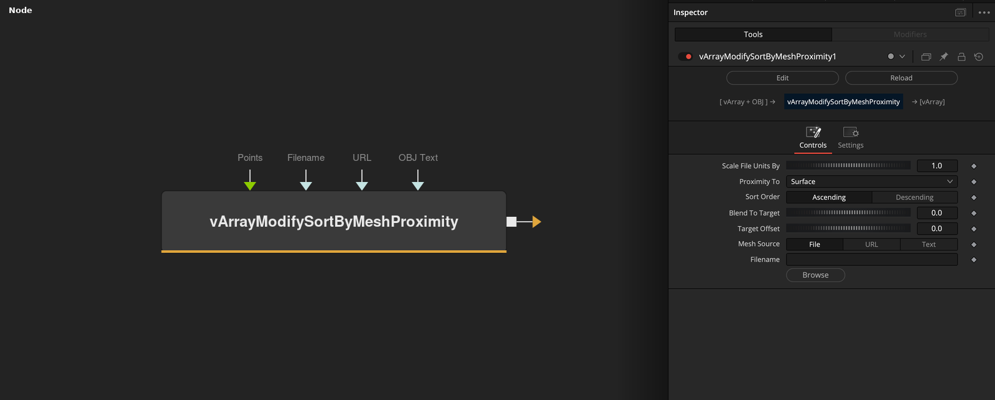Image resolution: width=995 pixels, height=400 pixels.
Task: Click the Scale File Units By slider
Action: point(848,166)
